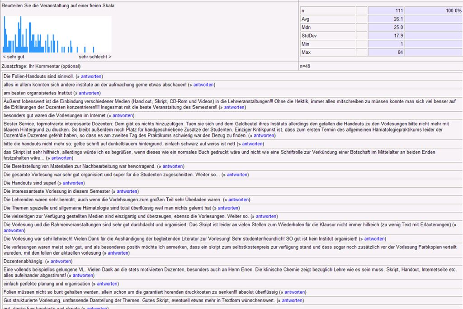The height and width of the screenshot is (309, 463).
Task: Click 'antworten' for the 'Äußerst lobenswert' comment
Action: pyautogui.click(x=234, y=107)
